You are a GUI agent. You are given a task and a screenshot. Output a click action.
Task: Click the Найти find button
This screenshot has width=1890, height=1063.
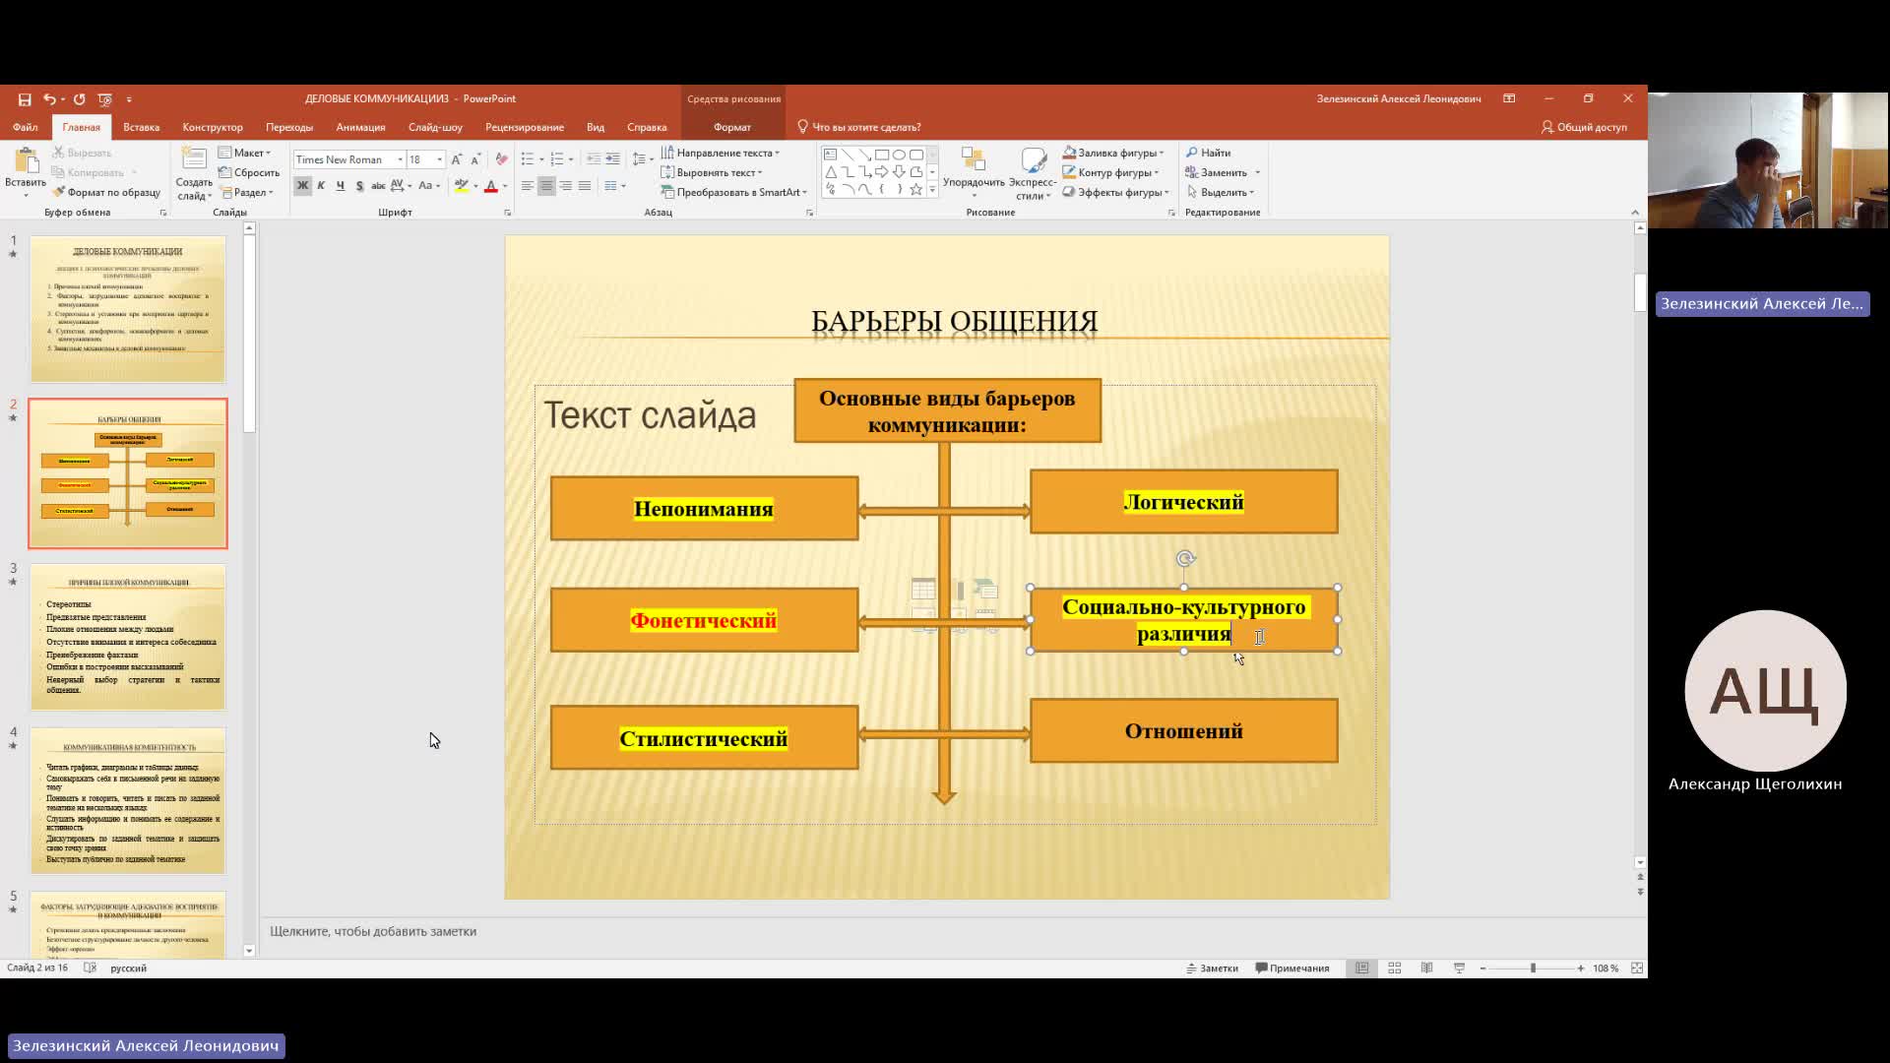tap(1209, 153)
